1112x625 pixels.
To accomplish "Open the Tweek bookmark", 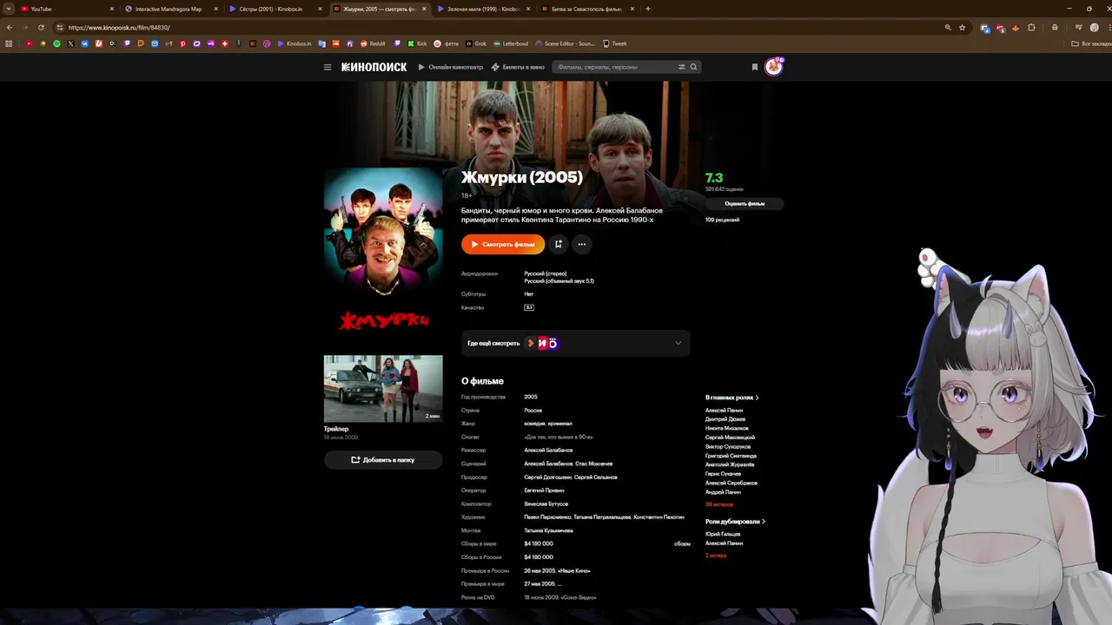I will 614,43.
